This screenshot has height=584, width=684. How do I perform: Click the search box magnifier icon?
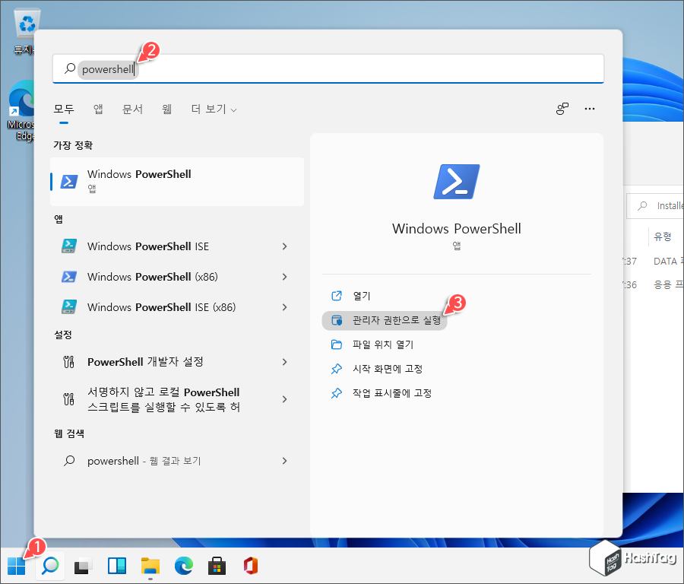pos(70,68)
